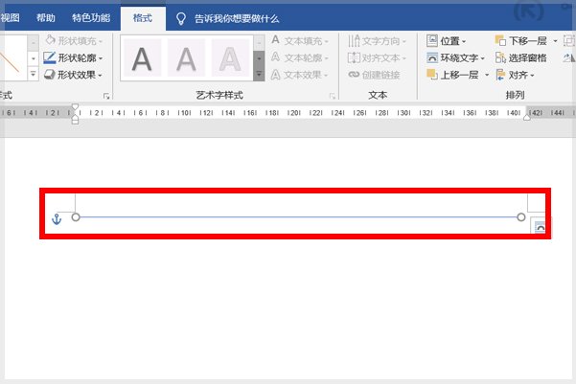The height and width of the screenshot is (384, 576).
Task: Click the anchor icon beside the line
Action: (57, 219)
